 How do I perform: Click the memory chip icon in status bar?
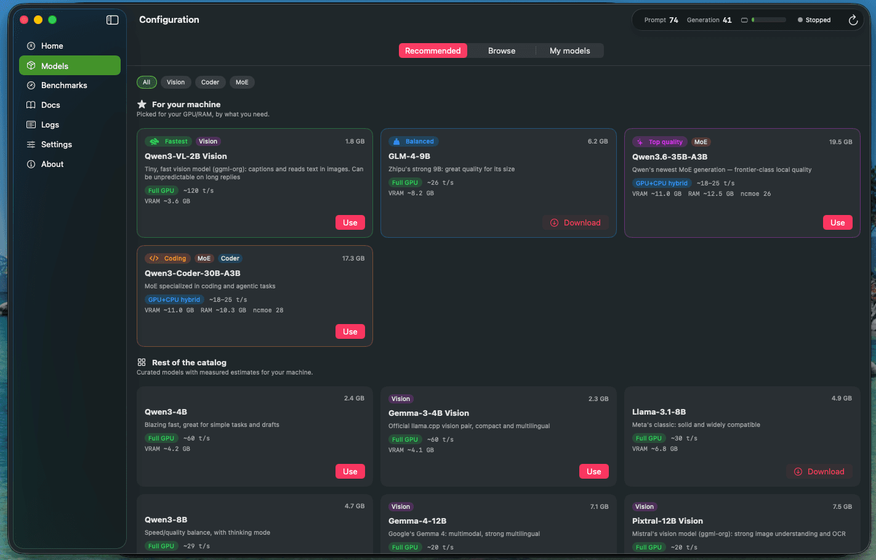click(744, 20)
